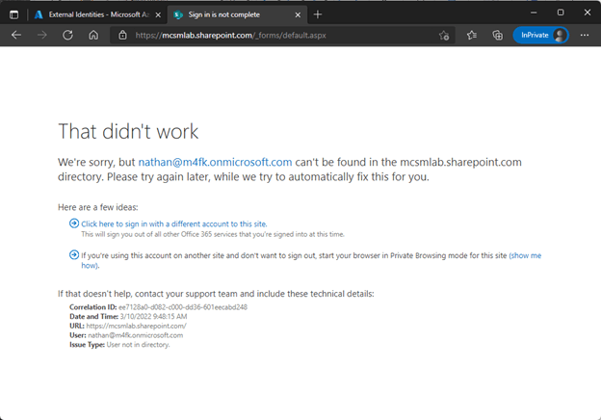Close the Sign in is not complete tab
601x420 pixels.
coord(298,15)
